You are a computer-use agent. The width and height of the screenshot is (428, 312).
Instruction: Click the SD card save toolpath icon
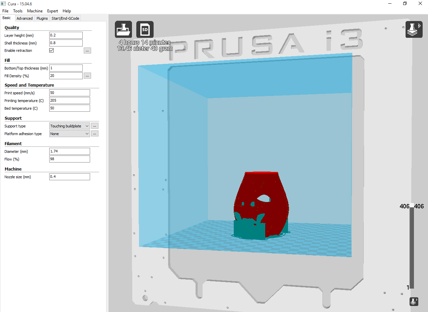[x=145, y=29]
